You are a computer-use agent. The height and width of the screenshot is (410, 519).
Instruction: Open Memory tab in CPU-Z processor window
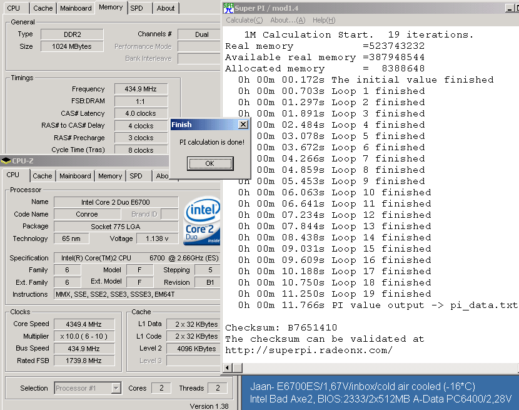point(110,176)
